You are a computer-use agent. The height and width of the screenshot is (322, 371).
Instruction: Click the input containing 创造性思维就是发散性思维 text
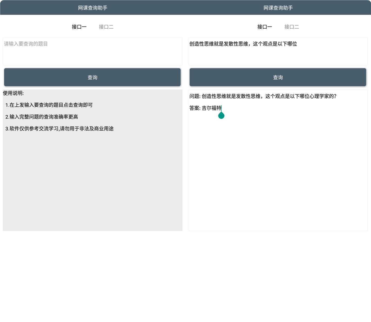pos(278,51)
